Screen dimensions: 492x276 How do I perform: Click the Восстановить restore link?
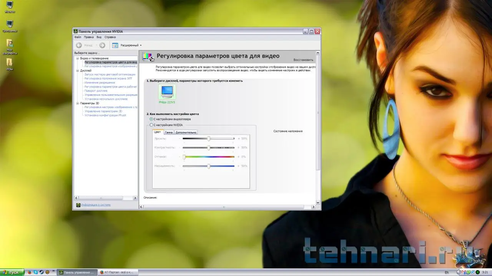(303, 60)
